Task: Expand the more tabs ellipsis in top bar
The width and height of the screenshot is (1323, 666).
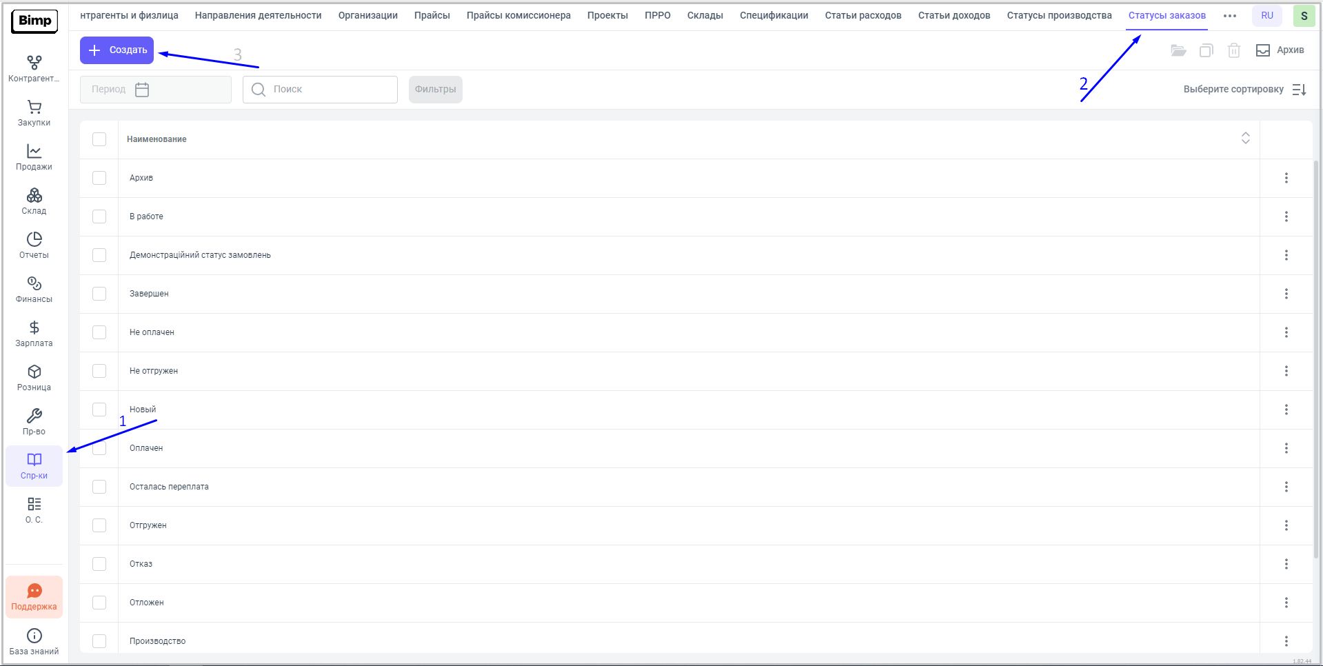Action: click(1229, 16)
